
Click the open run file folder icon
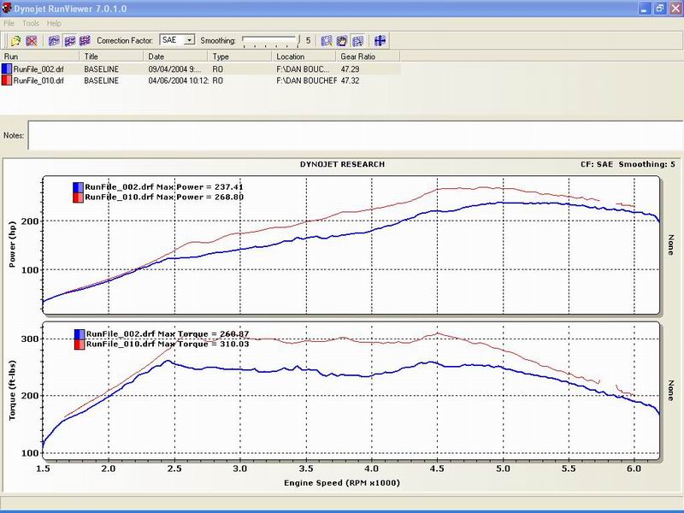click(x=16, y=40)
